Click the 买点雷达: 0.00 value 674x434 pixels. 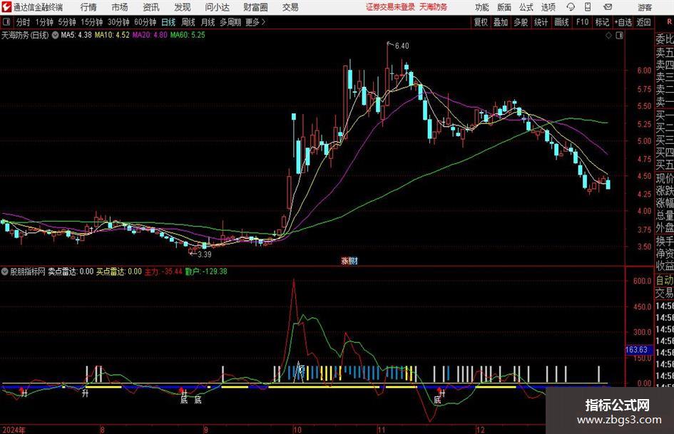(118, 272)
